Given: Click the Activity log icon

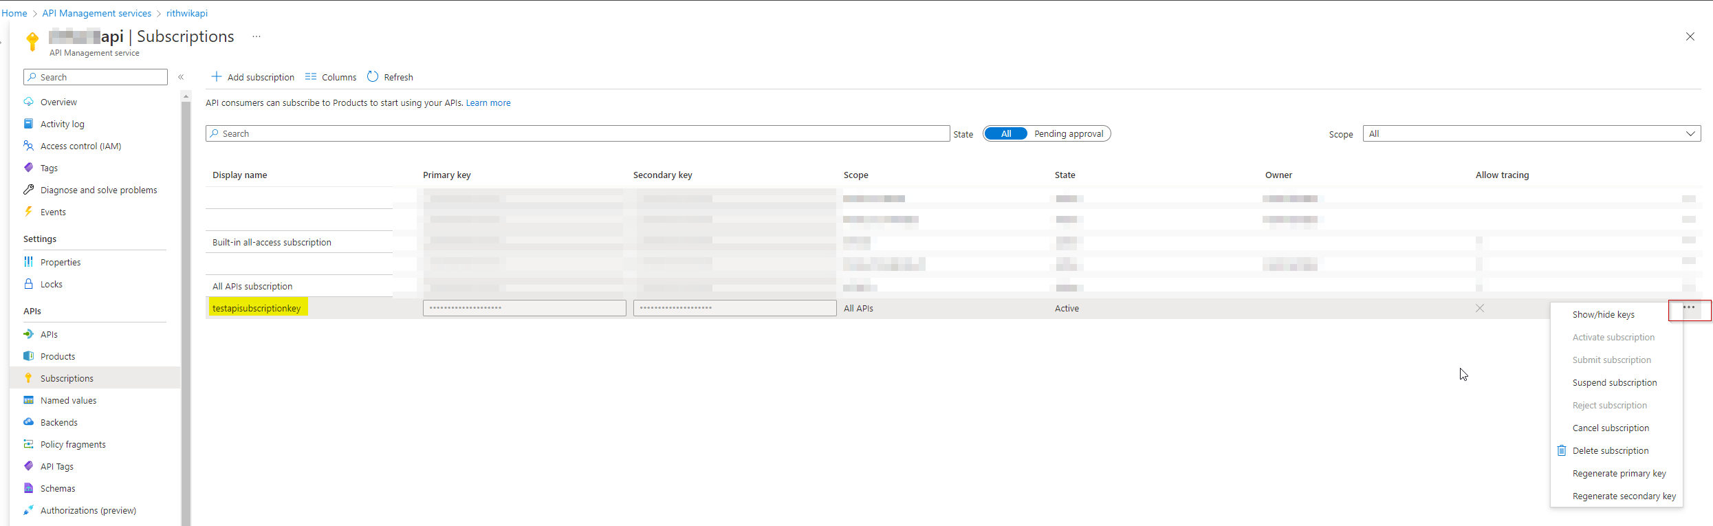Looking at the screenshot, I should click(x=28, y=124).
